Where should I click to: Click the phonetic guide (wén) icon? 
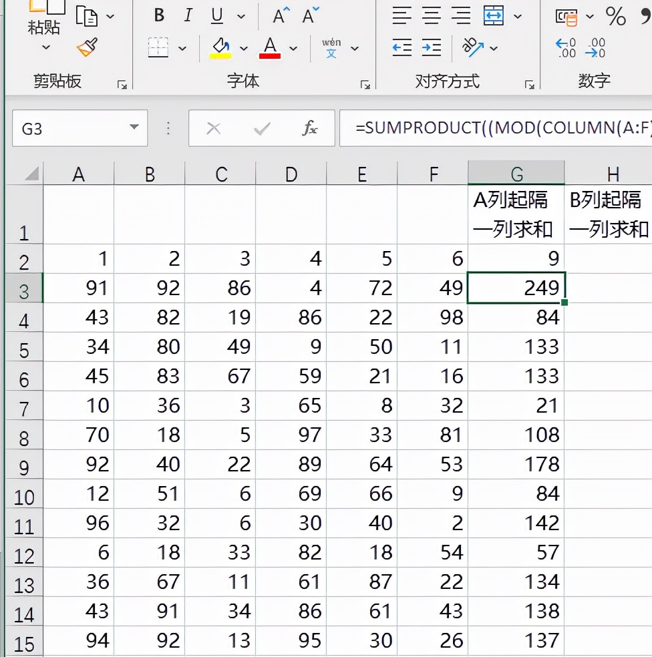tap(331, 48)
